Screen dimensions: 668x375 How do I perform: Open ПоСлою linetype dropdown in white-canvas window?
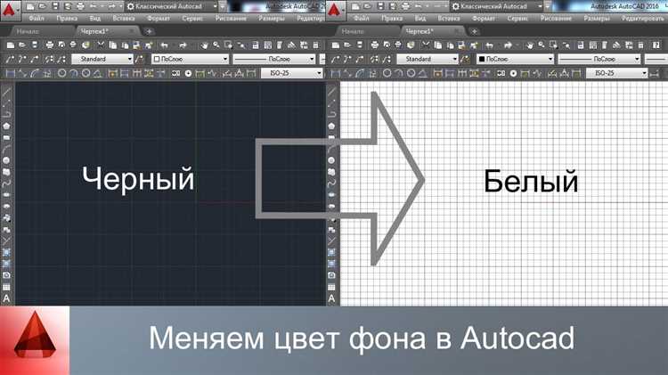(599, 59)
